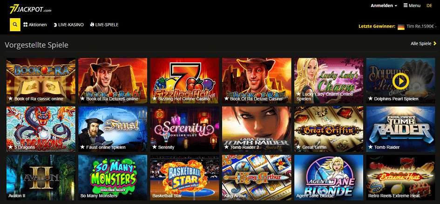Click the Alle Spiele link
Screen dimensions: 440x204
[421, 43]
